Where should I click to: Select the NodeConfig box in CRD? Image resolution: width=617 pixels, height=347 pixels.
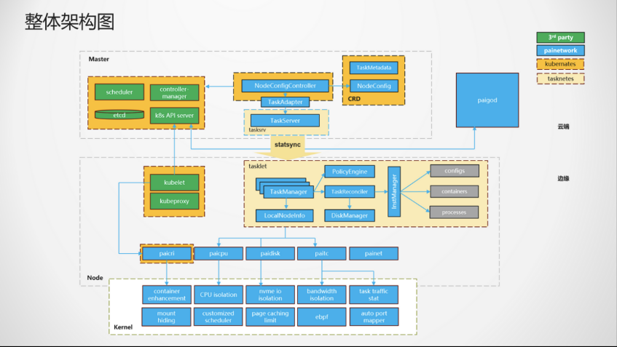(x=374, y=86)
